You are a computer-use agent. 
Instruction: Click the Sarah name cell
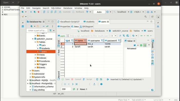pos(81,47)
